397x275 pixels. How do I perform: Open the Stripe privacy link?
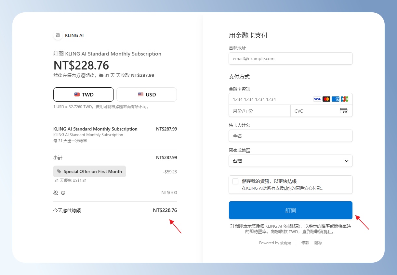(318, 243)
